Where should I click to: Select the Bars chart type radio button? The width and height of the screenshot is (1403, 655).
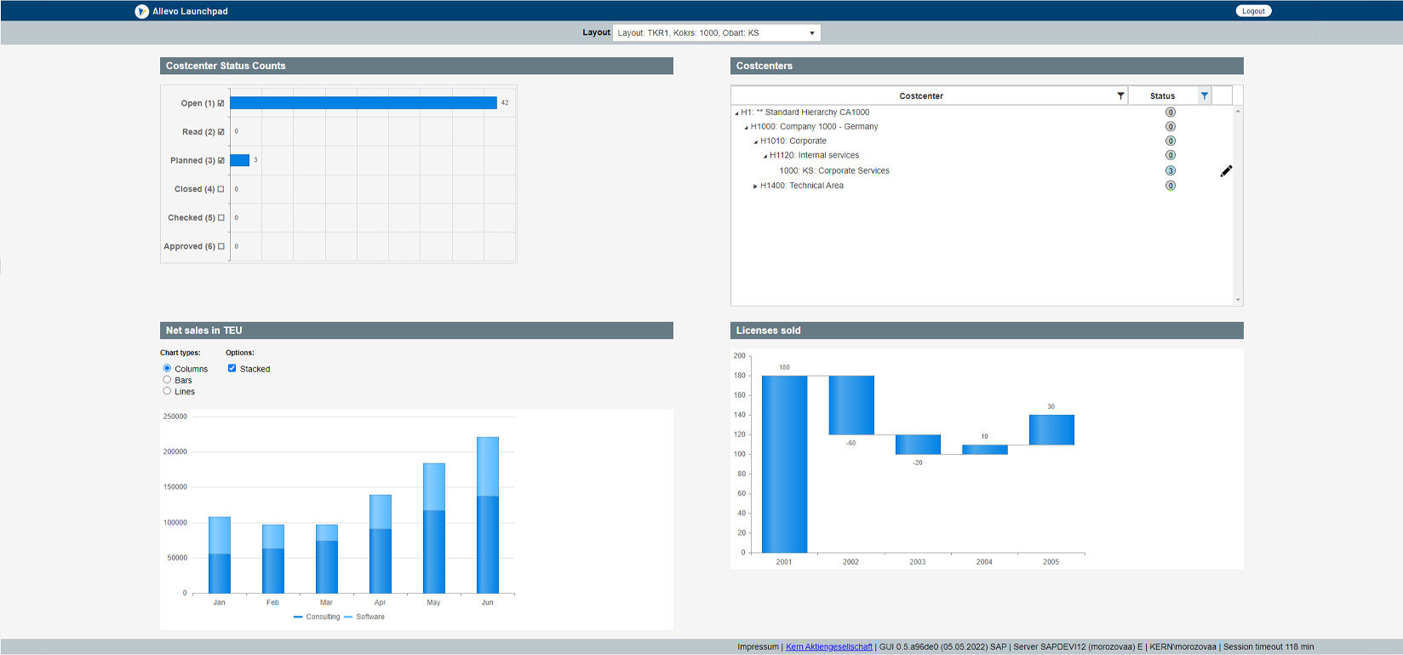(167, 380)
